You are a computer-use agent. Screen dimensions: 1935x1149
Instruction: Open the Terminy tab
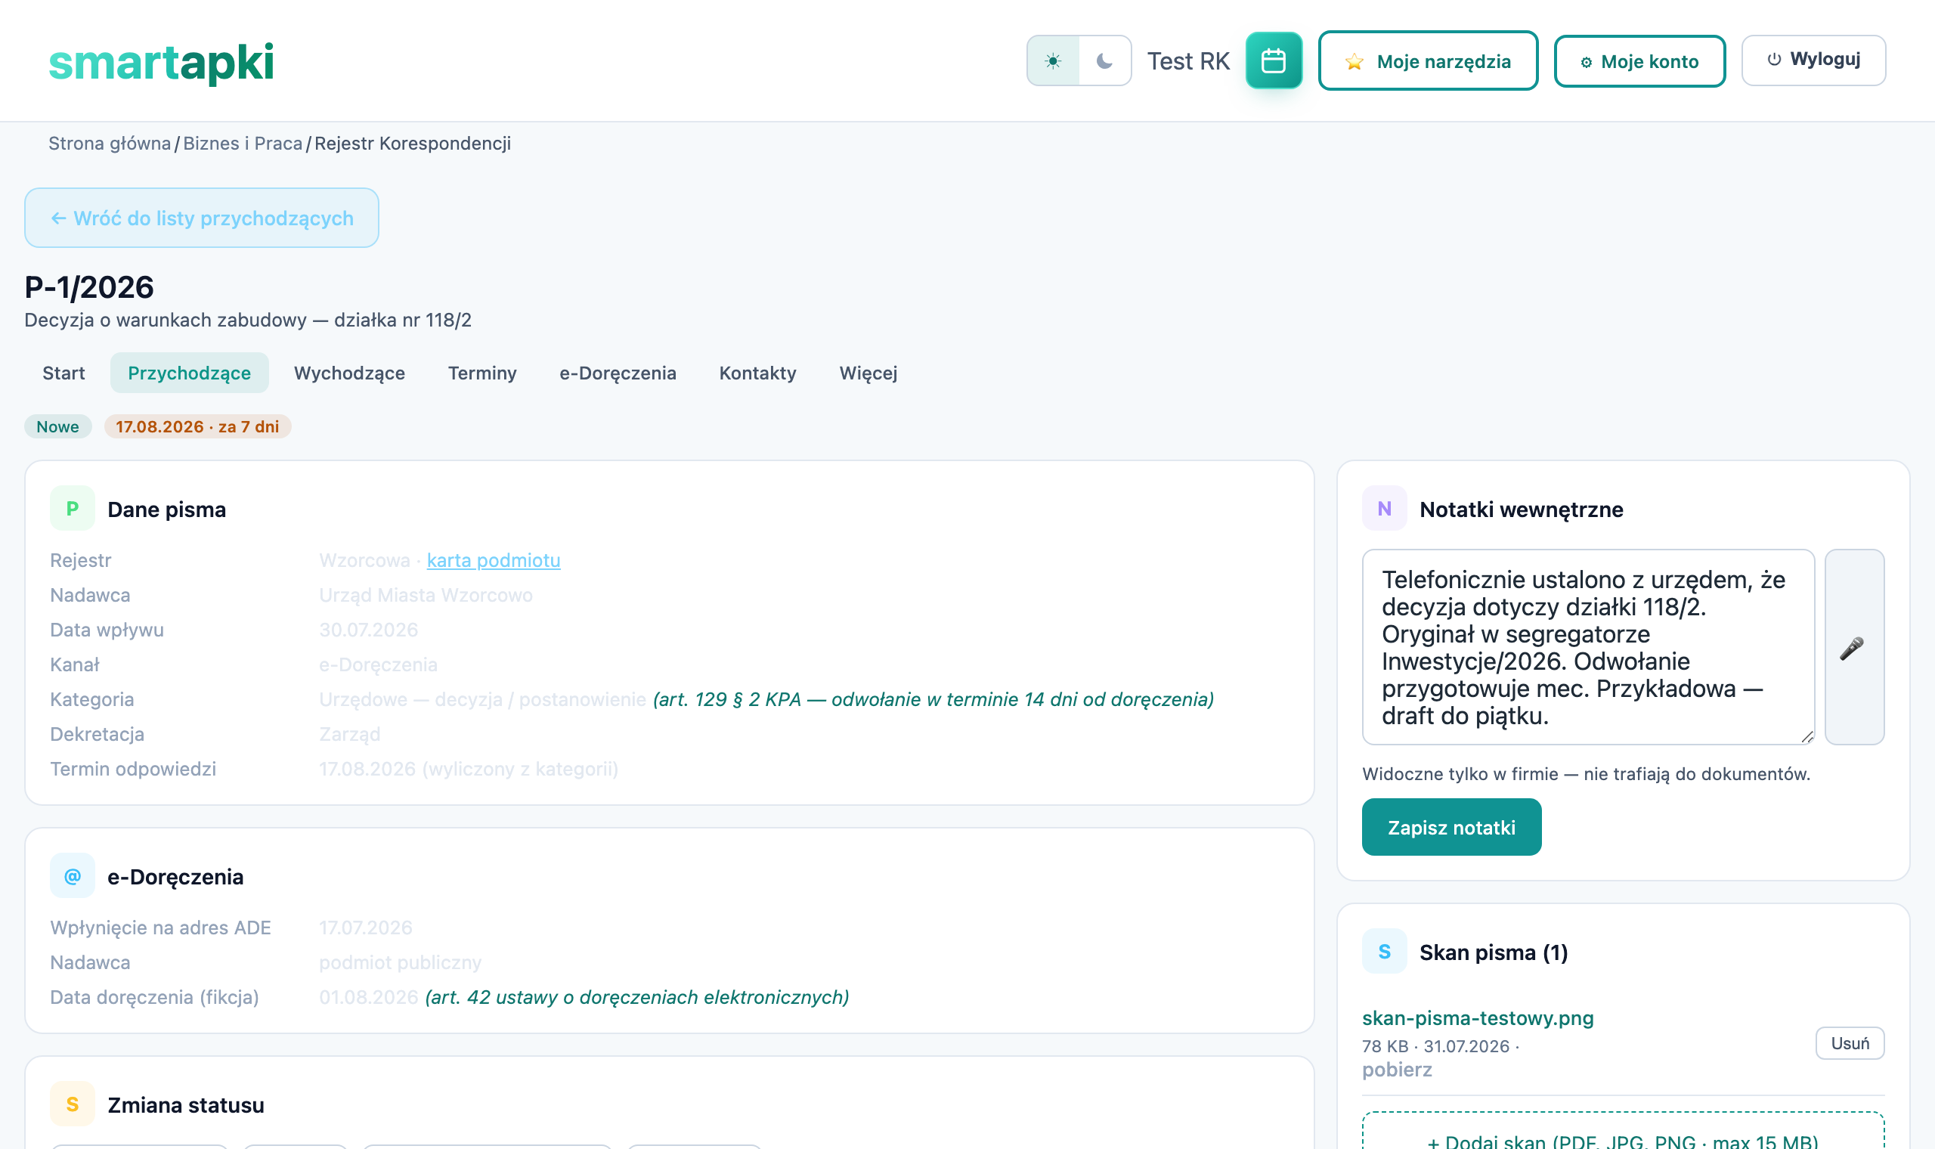[x=482, y=373]
